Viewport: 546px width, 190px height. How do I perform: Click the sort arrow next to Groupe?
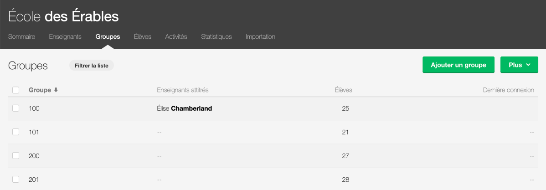pos(56,90)
